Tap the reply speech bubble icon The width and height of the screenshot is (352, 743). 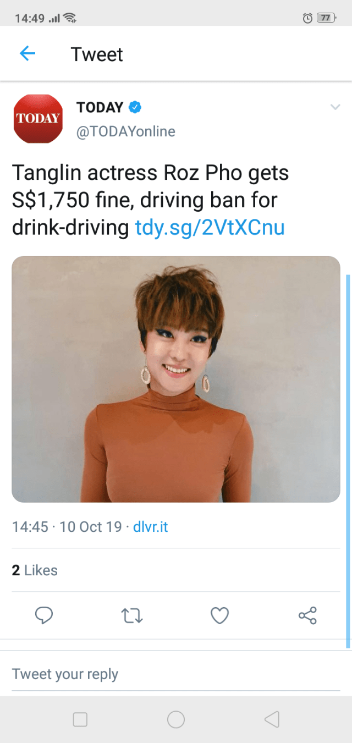44,615
